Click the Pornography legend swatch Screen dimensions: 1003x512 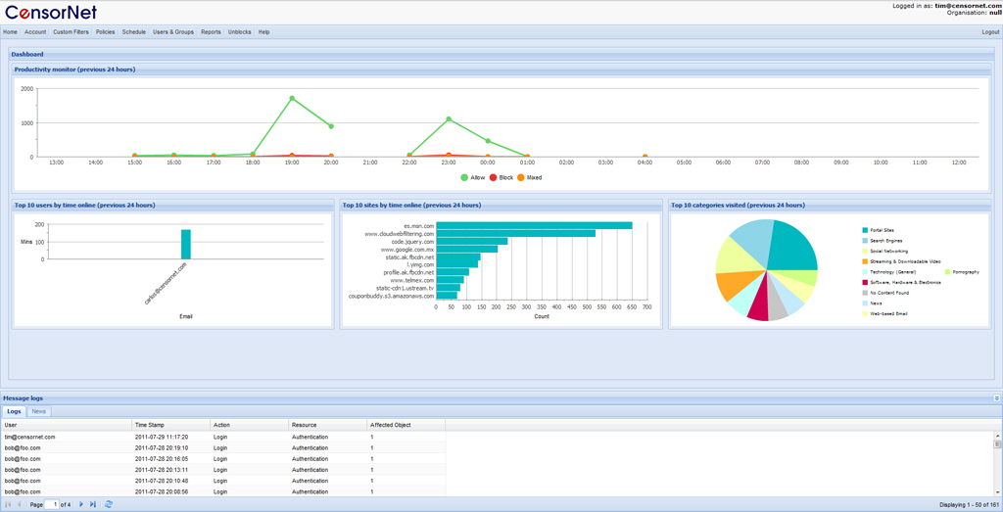(x=947, y=271)
